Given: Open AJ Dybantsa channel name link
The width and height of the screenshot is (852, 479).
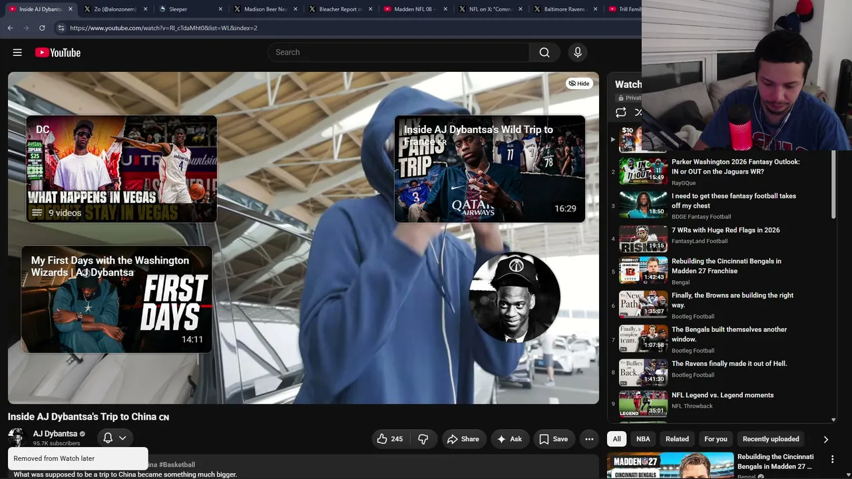Looking at the screenshot, I should tap(55, 434).
